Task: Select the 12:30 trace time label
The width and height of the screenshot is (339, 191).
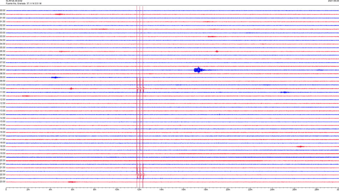Action: point(2,103)
